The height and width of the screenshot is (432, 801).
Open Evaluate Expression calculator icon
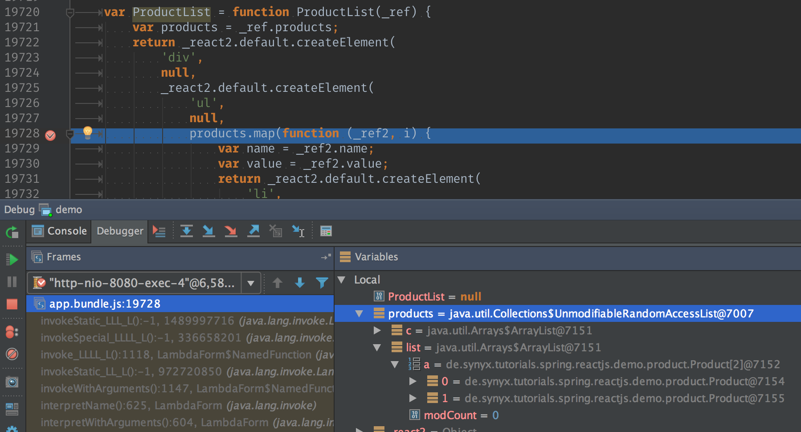[326, 231]
